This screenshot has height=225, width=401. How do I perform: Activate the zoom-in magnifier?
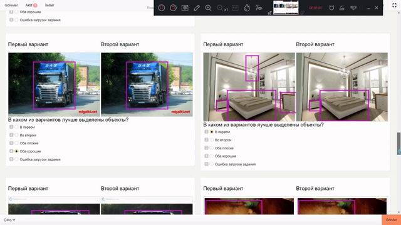[209, 8]
